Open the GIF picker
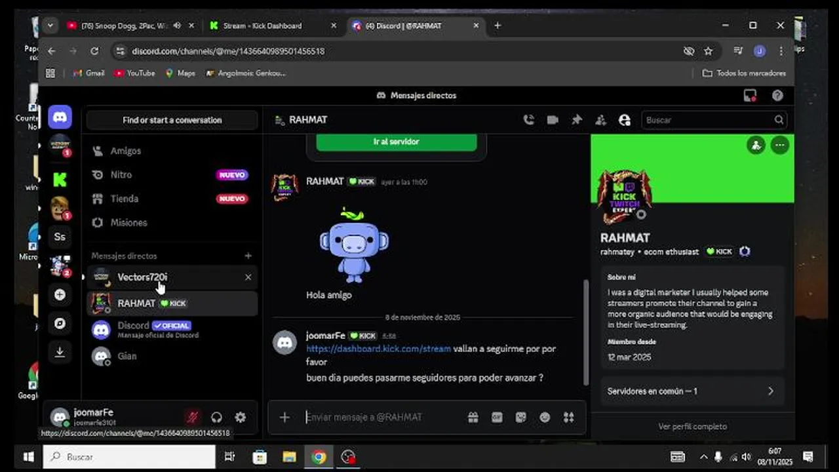This screenshot has width=839, height=472. tap(497, 418)
